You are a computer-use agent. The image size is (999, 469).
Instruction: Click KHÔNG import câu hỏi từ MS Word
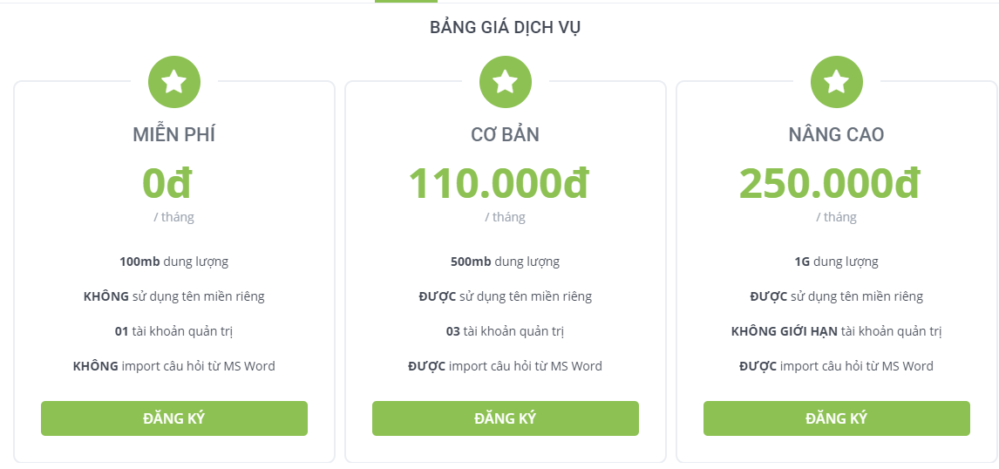(x=174, y=366)
